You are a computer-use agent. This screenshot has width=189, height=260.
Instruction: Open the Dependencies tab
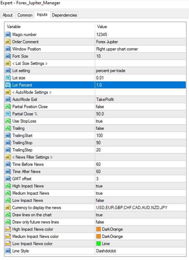pos(65,15)
